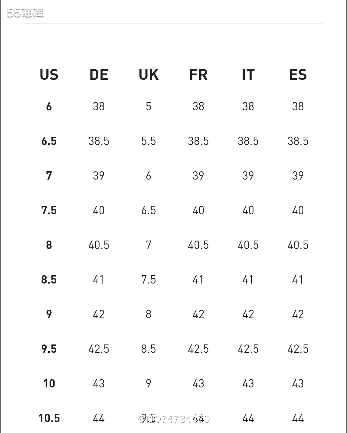The image size is (347, 433).
Task: Select US size 10.5 row label
Action: (x=49, y=418)
